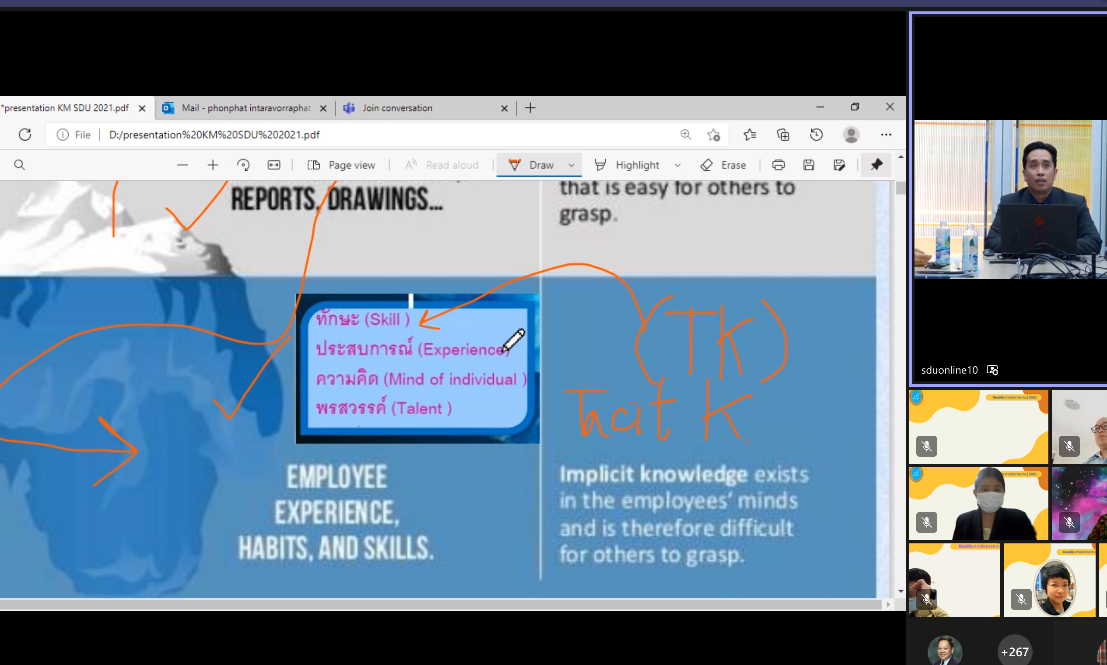Viewport: 1107px width, 665px height.
Task: Open the Favorites list icon
Action: pos(750,134)
